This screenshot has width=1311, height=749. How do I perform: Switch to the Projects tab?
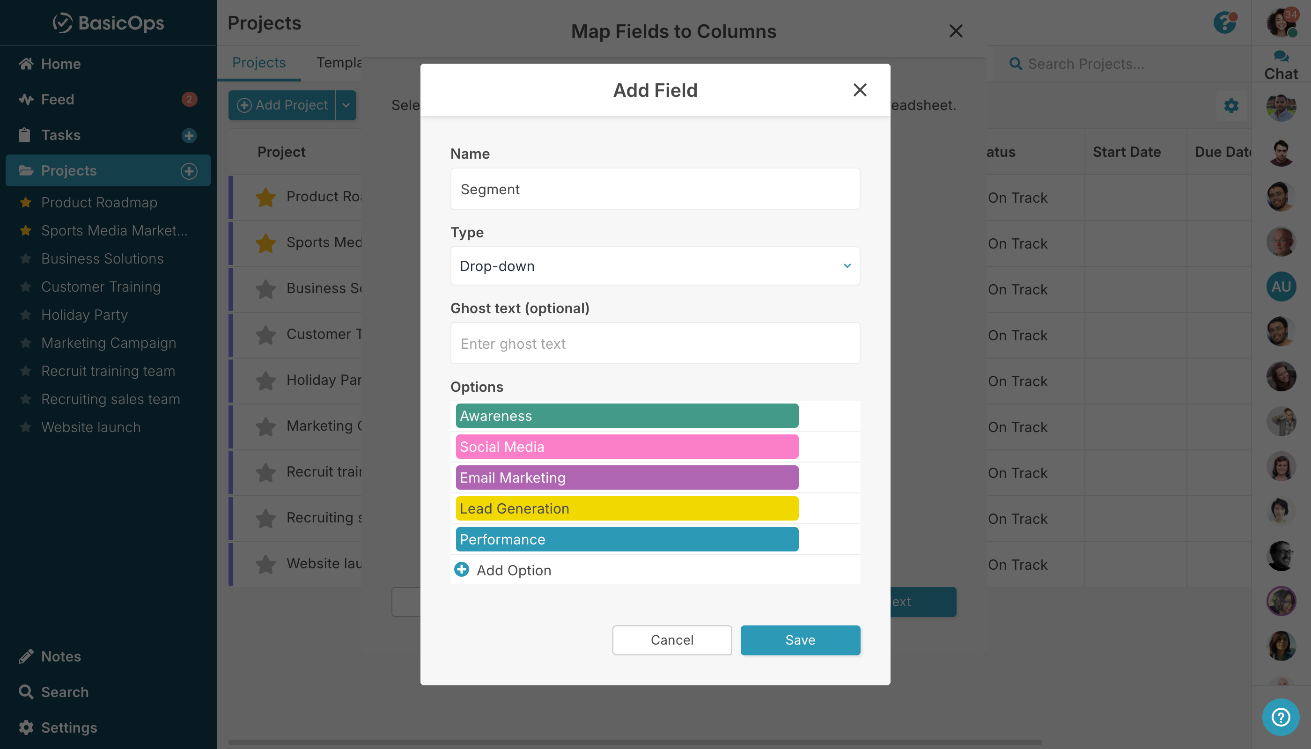pyautogui.click(x=258, y=63)
